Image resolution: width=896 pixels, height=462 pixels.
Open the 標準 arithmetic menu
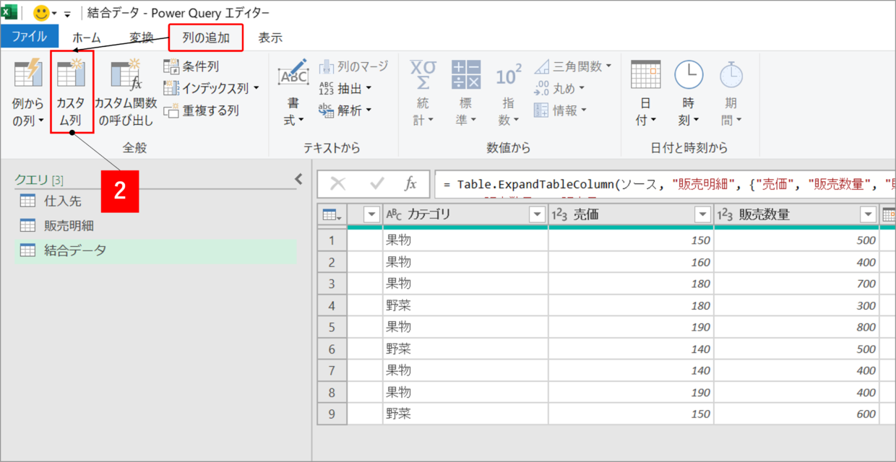pos(465,94)
